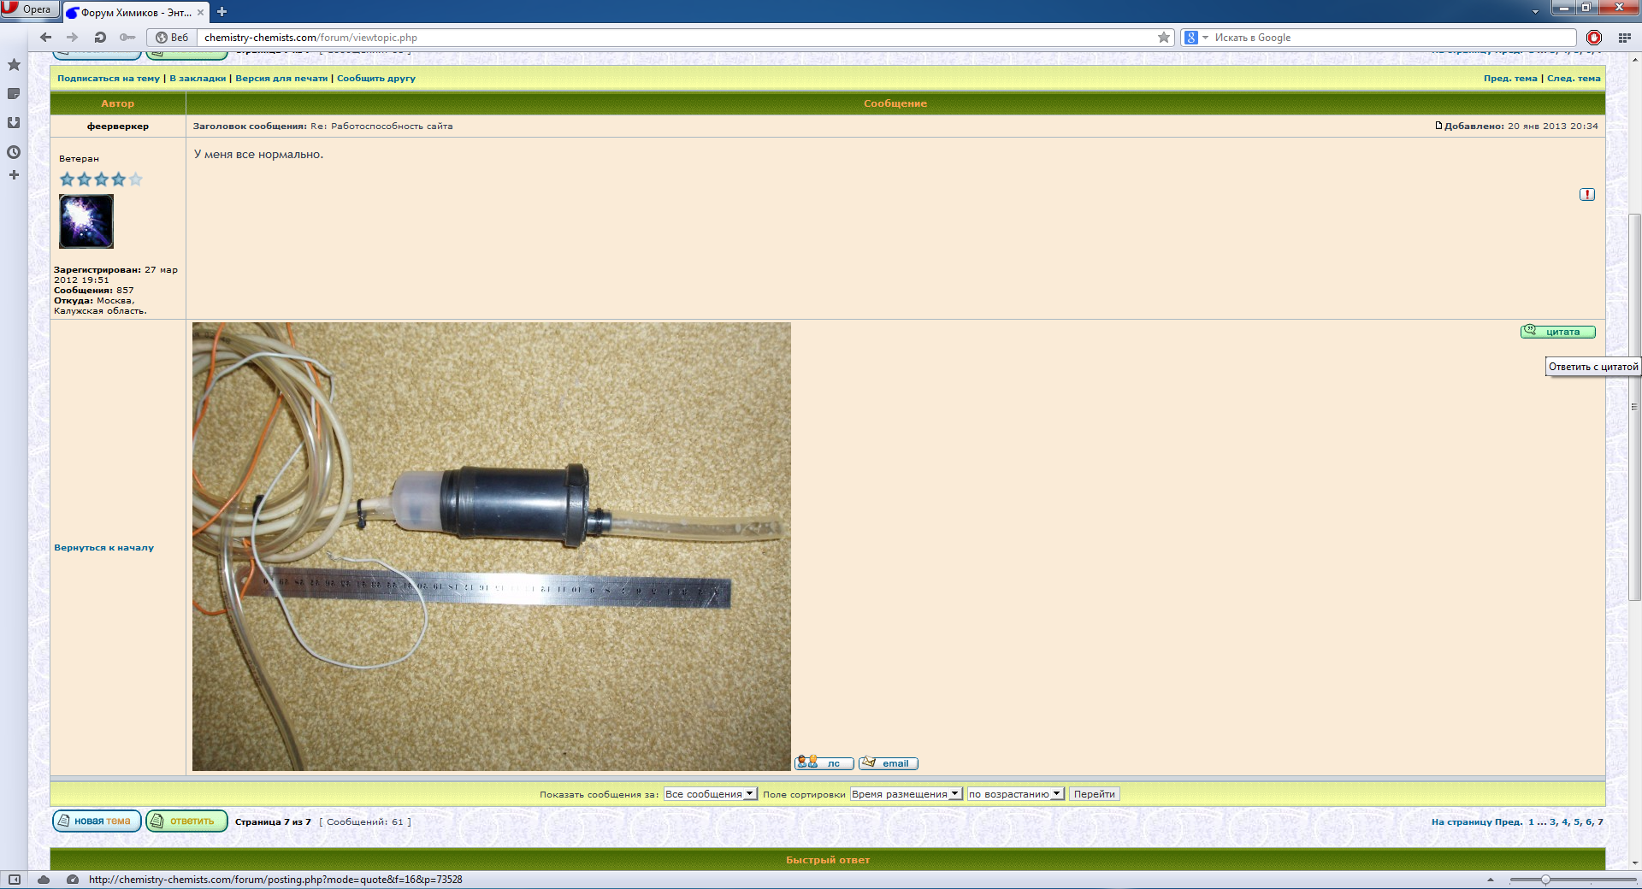
Task: Open the sidebar downloads panel icon
Action: (14, 123)
